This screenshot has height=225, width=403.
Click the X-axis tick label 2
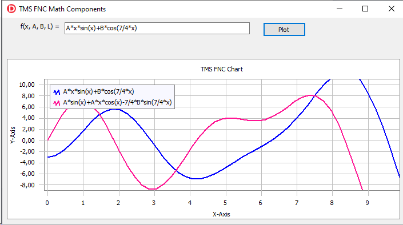[118, 203]
